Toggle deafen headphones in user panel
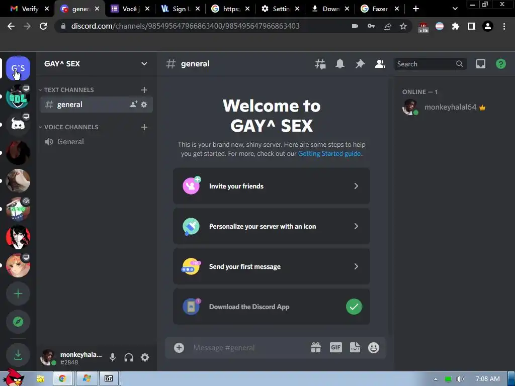Screen dimensions: 515x386 (129, 357)
